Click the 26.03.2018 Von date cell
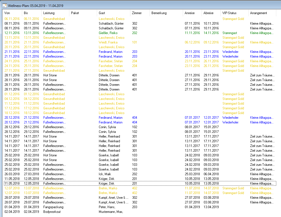281x217 pixels. 12,174
